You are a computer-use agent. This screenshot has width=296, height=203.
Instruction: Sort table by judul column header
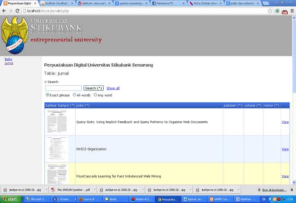point(83,105)
